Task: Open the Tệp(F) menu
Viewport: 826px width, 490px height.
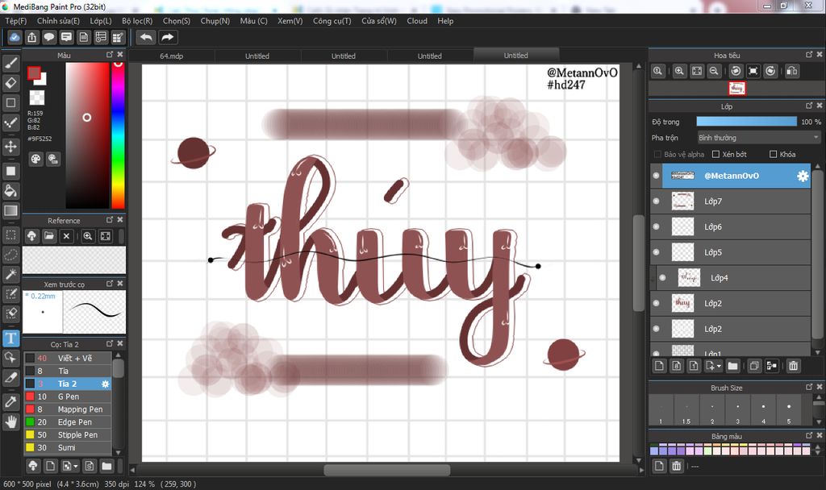Action: click(x=16, y=21)
